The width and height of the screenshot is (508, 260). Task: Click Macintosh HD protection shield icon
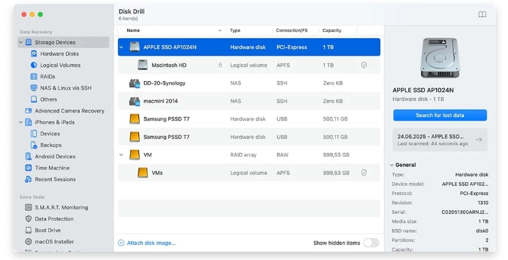click(364, 65)
